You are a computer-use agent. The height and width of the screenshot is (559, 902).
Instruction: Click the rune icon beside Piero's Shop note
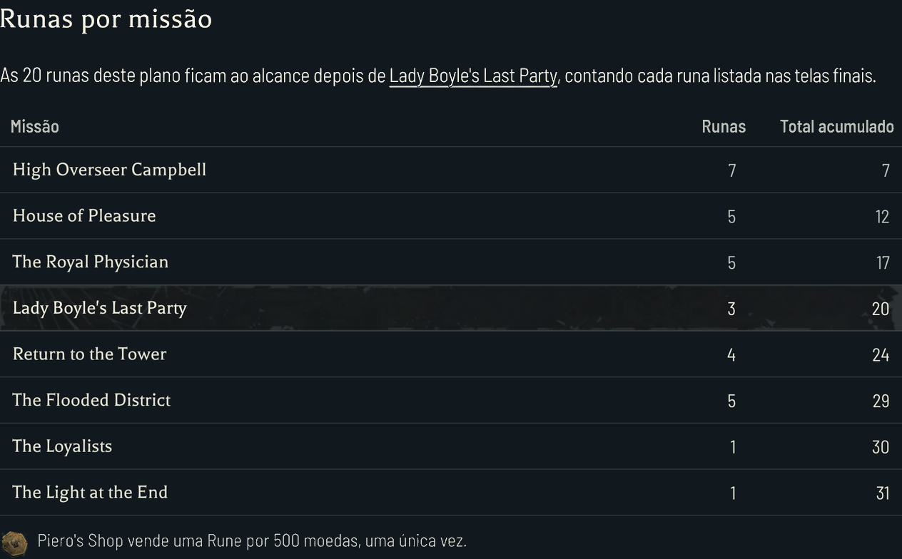[x=14, y=541]
